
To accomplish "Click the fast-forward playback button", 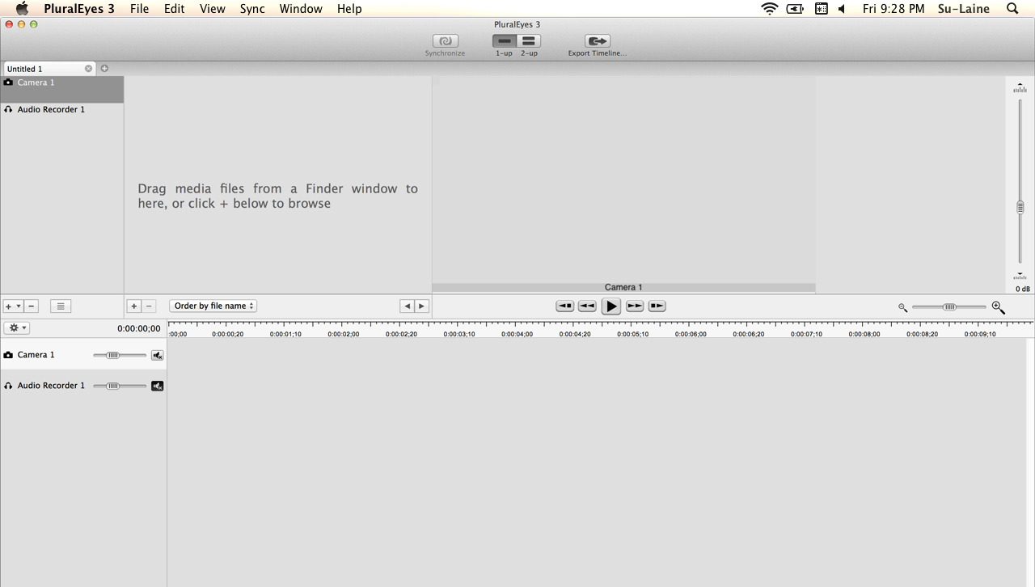I will click(635, 306).
